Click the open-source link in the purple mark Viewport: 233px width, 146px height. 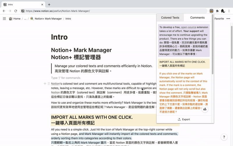coord(188,27)
